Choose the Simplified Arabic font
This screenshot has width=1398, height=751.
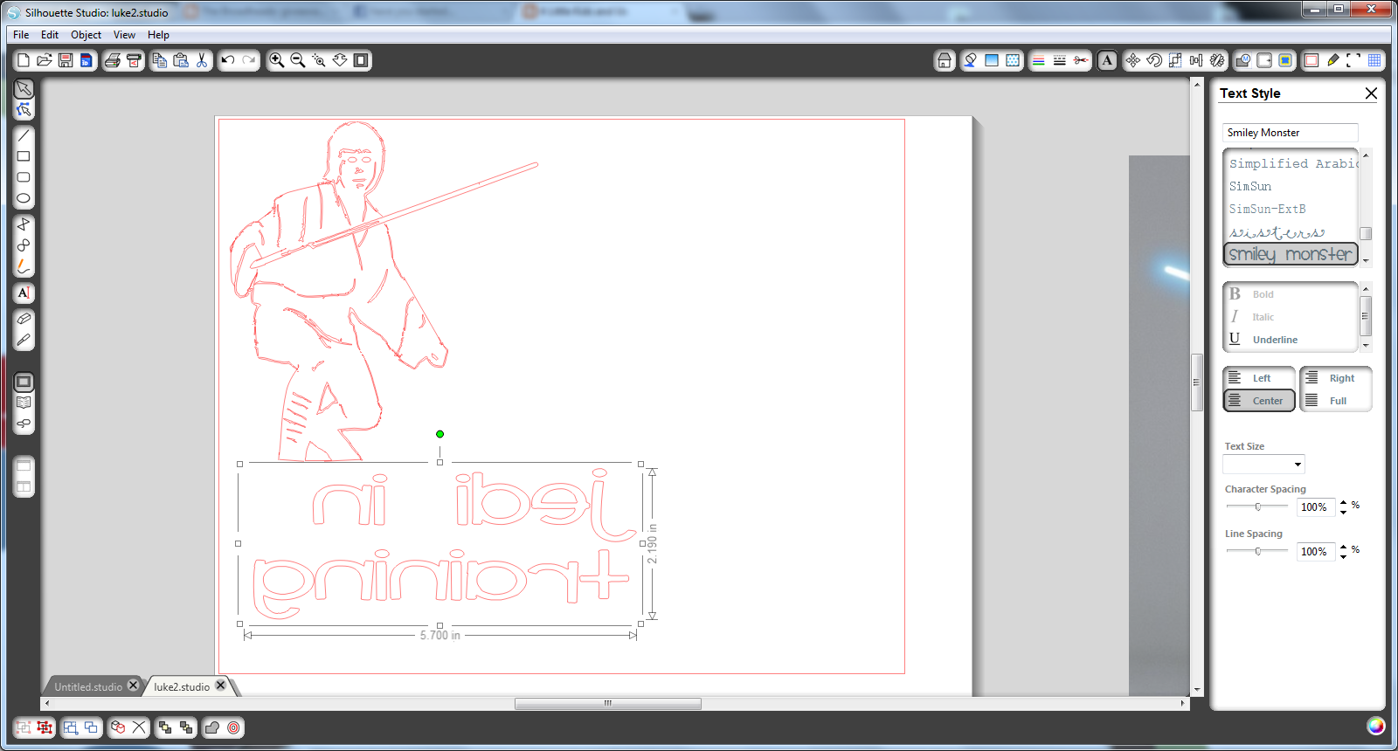tap(1291, 163)
